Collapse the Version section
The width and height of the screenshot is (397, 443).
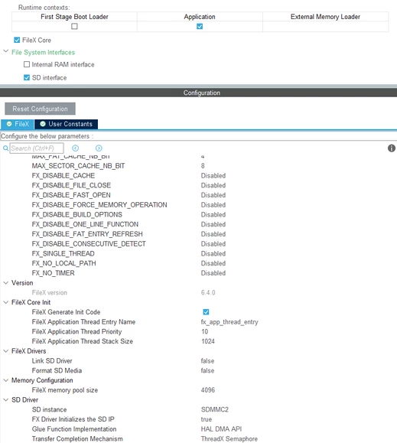coord(5,282)
